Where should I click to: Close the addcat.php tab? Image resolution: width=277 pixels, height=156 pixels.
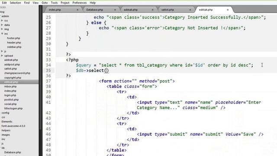153,10
